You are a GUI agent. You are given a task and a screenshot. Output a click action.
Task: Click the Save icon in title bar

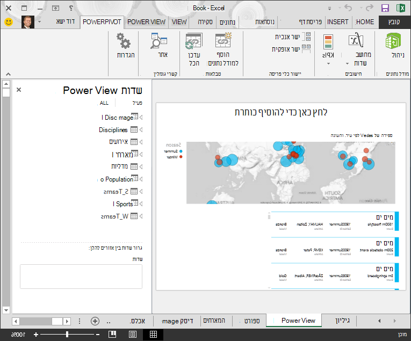click(385, 8)
